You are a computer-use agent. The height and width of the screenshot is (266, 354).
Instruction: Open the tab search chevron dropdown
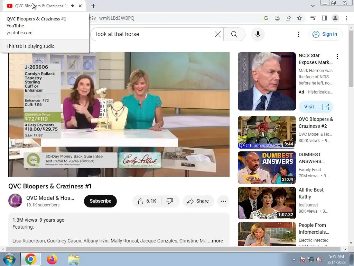click(313, 6)
